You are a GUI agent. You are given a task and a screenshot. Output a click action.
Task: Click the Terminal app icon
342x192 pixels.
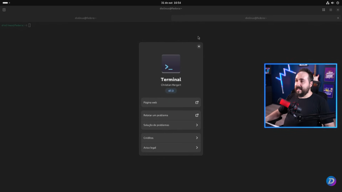point(171,64)
